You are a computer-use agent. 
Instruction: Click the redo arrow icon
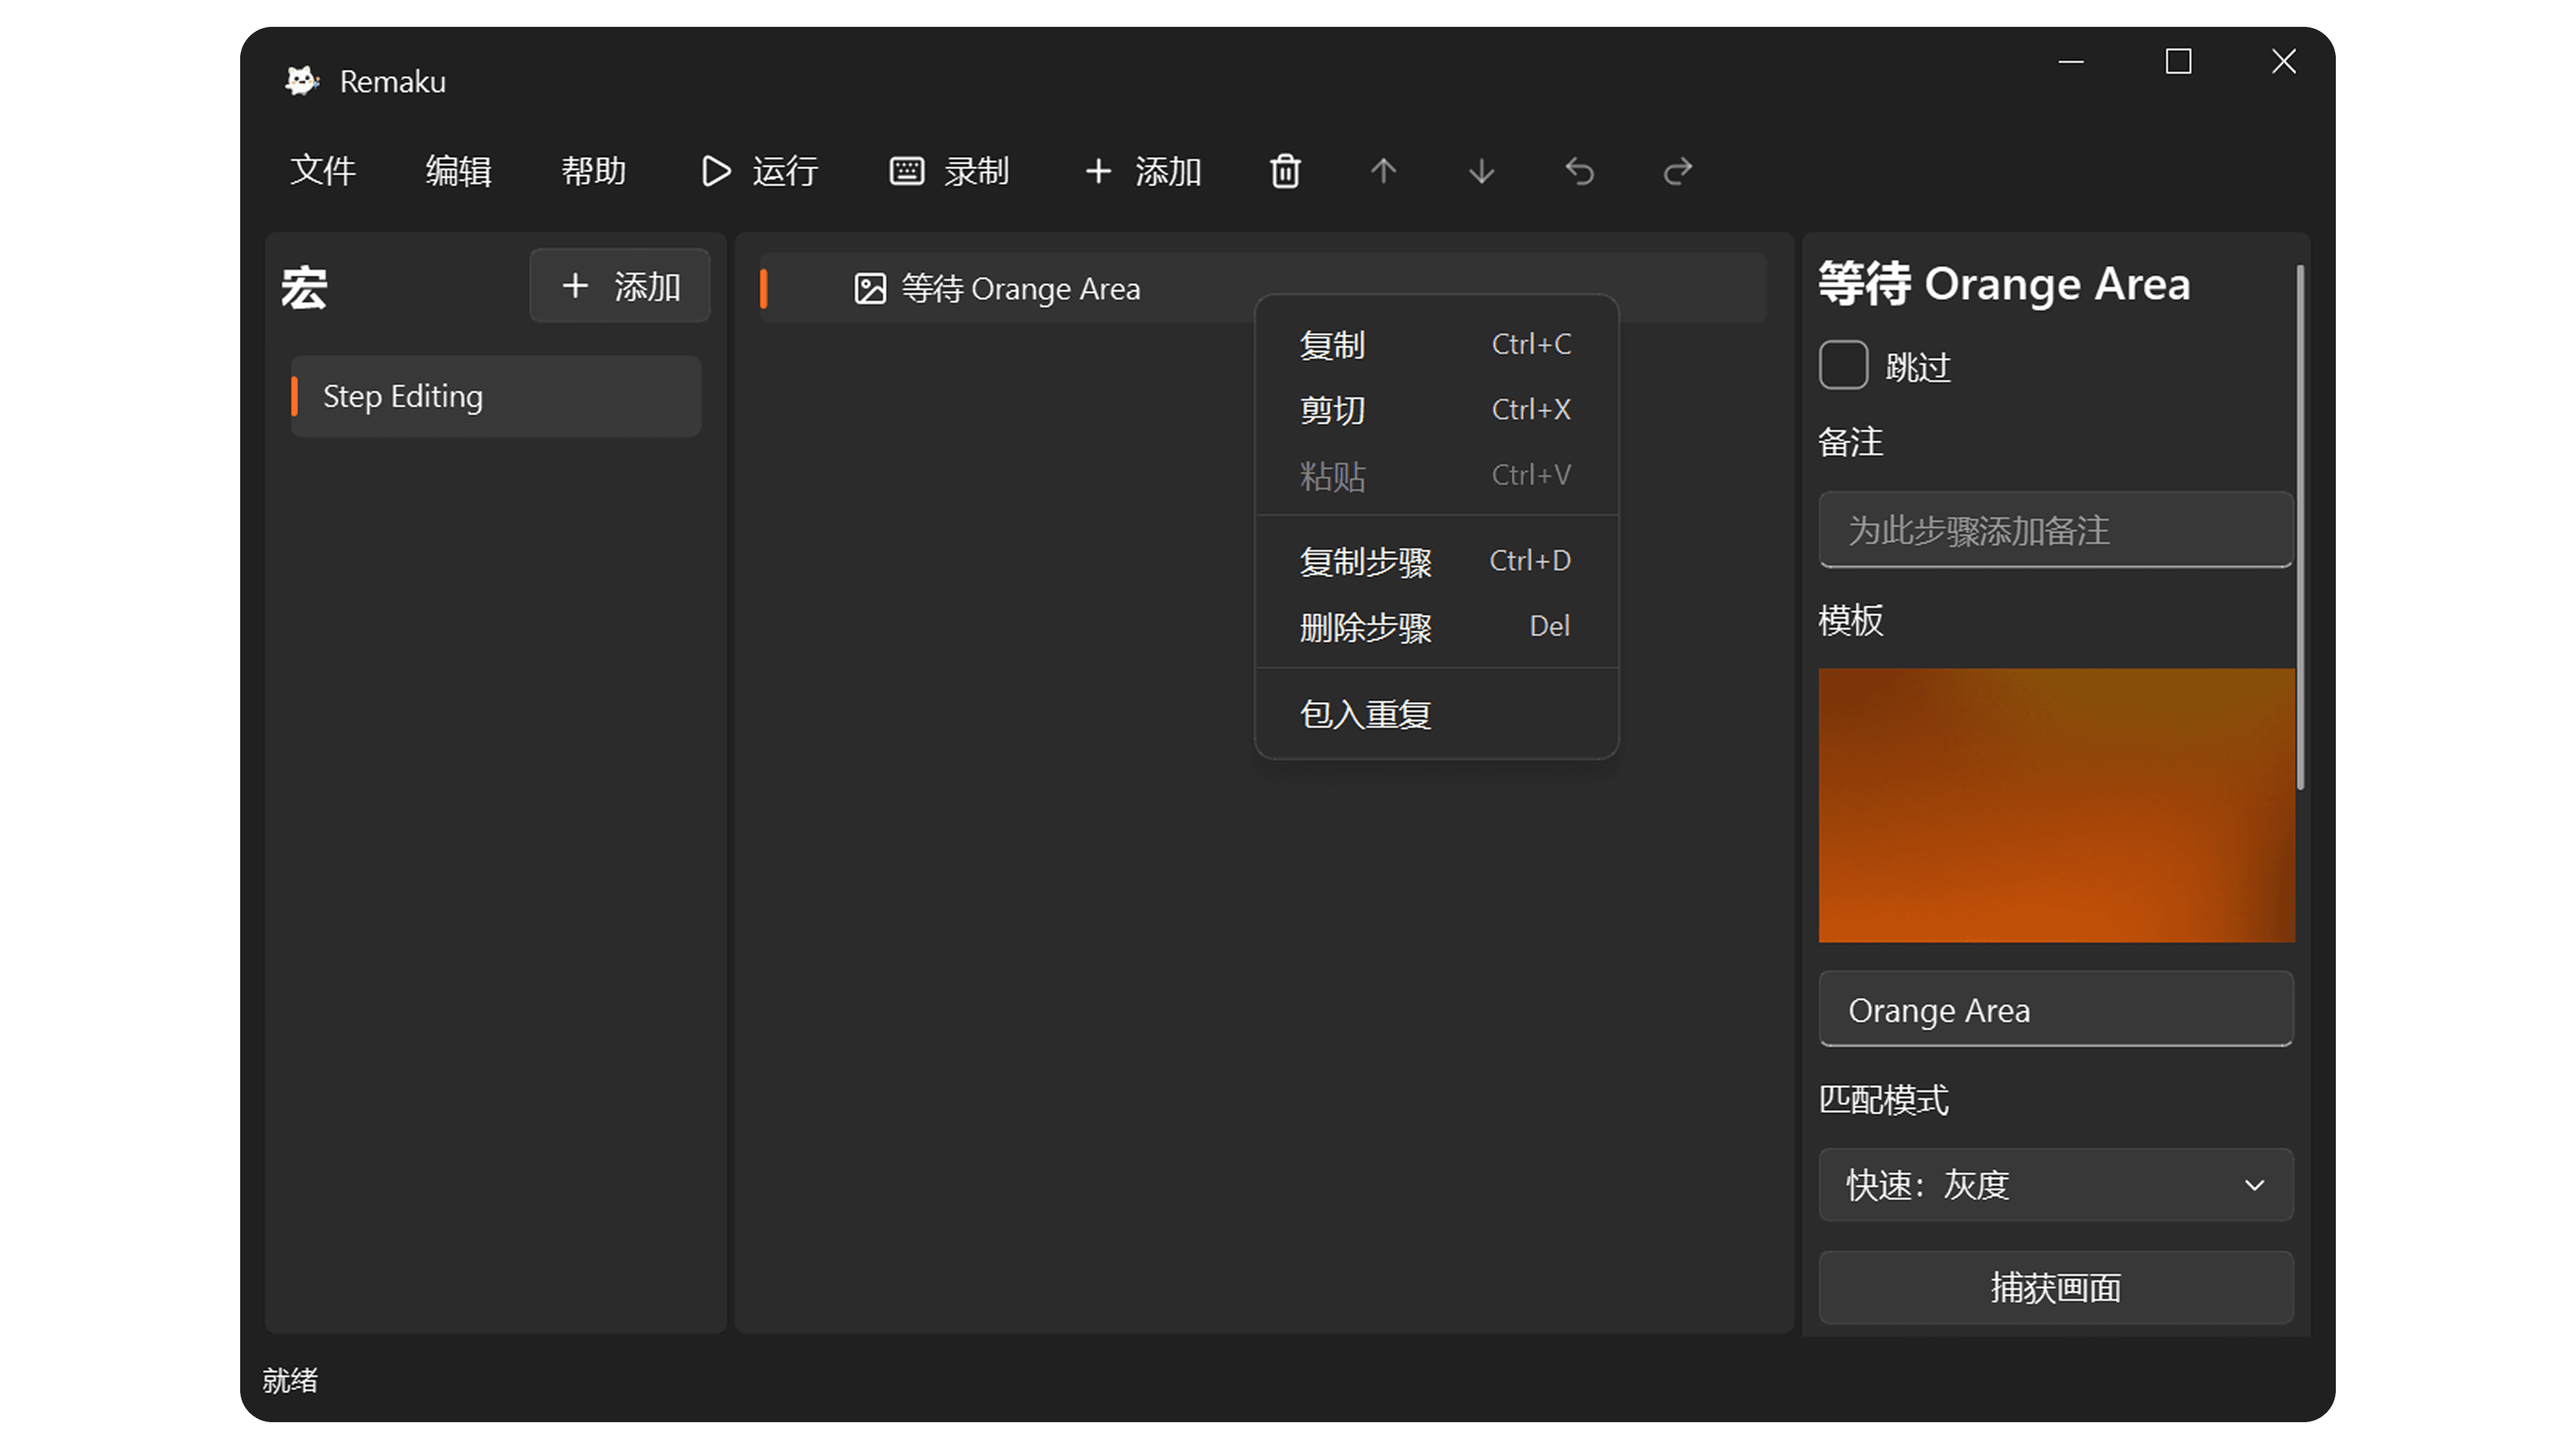1678,171
